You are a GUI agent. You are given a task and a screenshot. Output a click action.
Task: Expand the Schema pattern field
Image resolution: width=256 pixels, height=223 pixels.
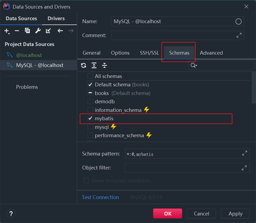click(x=244, y=153)
